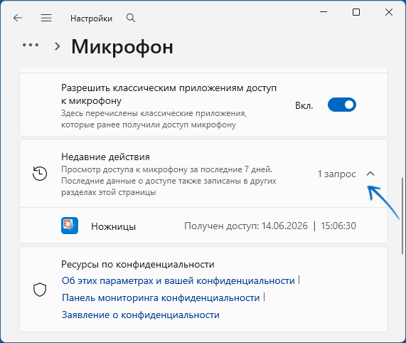The width and height of the screenshot is (406, 343).
Task: Collapse the Недавние действия section
Action: click(x=370, y=174)
